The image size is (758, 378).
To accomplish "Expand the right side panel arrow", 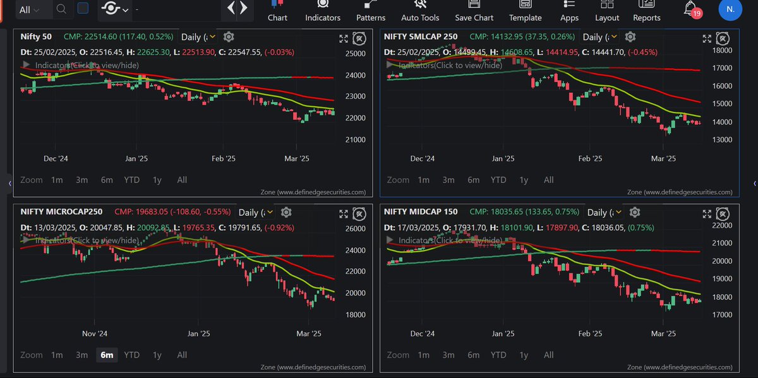I will (755, 183).
